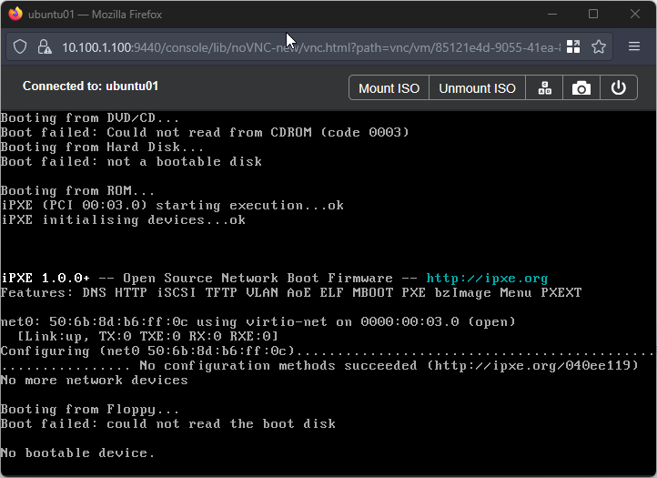This screenshot has height=478, width=657.
Task: Click the 'Connected to: ubuntu01' status label
Action: pos(90,86)
